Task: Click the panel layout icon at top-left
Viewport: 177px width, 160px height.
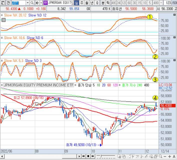Action: (x=2, y=3)
